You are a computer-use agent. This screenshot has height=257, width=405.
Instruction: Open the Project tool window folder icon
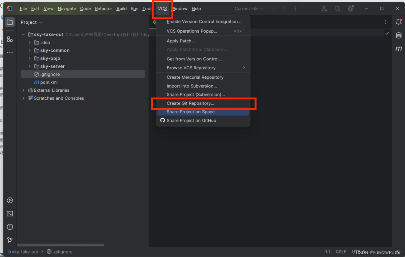point(10,22)
